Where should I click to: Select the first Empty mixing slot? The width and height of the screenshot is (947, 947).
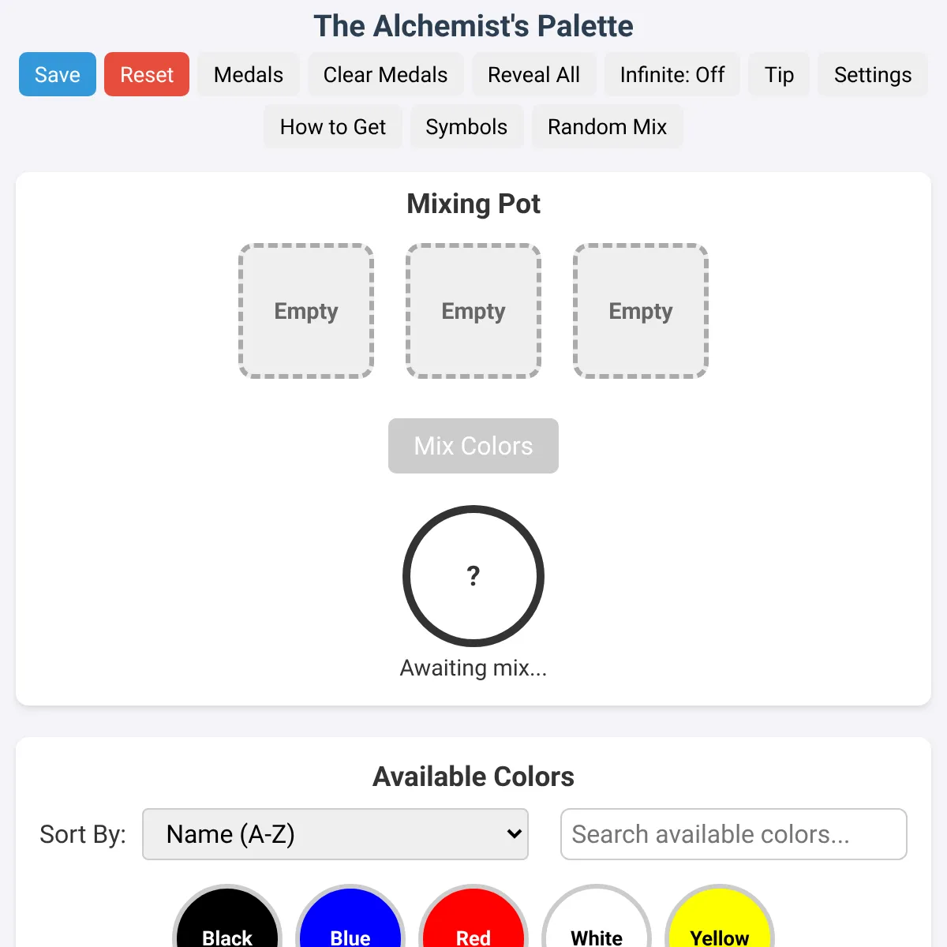(x=306, y=311)
